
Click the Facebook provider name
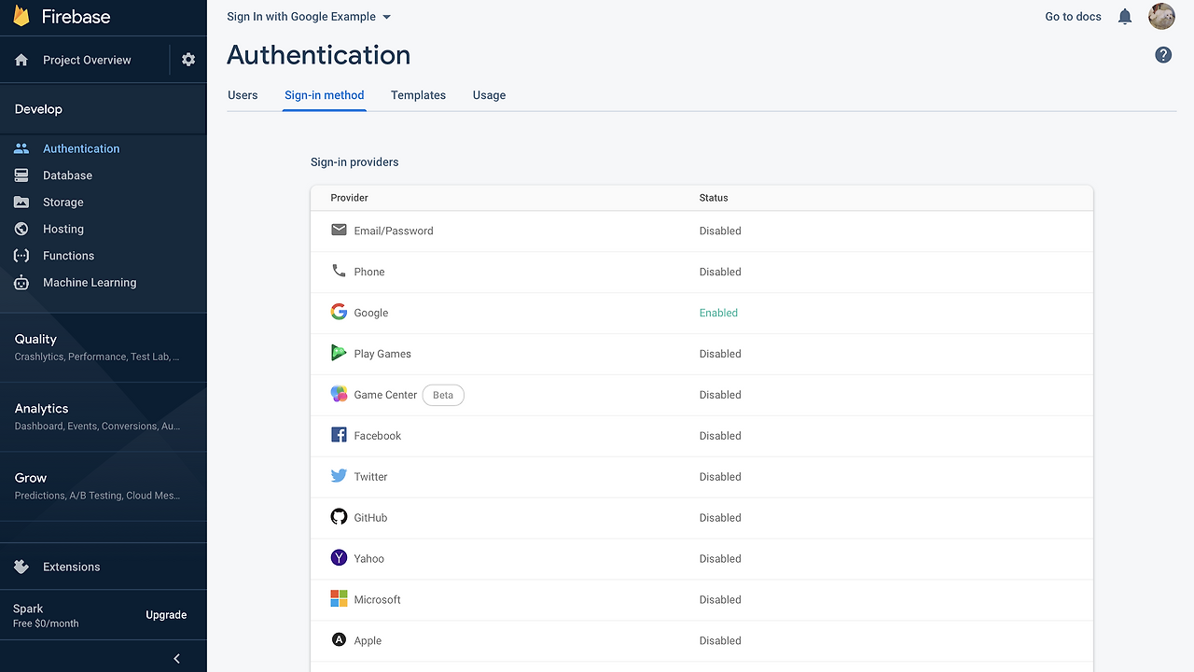click(378, 436)
